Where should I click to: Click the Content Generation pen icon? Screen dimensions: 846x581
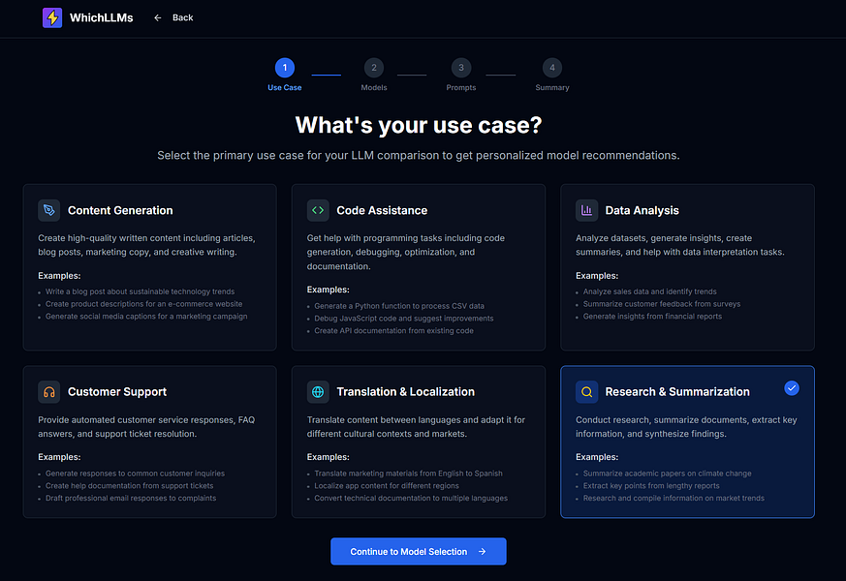(48, 210)
